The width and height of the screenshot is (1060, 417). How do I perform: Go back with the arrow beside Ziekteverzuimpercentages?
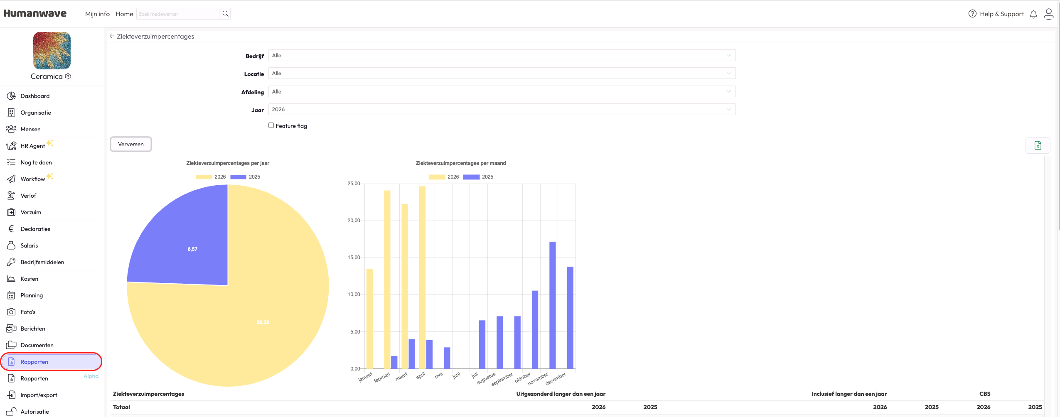[x=112, y=36]
